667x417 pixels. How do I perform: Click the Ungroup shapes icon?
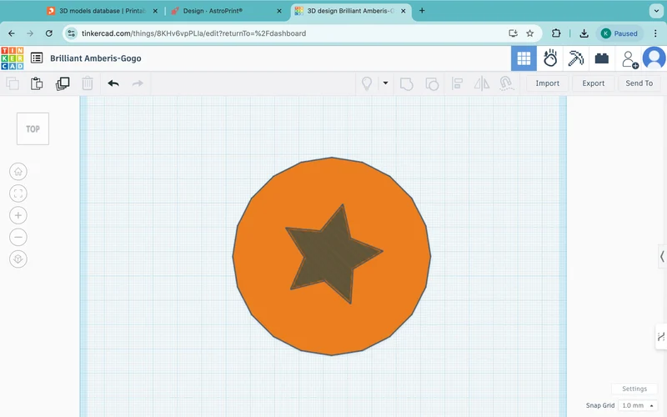click(x=432, y=83)
